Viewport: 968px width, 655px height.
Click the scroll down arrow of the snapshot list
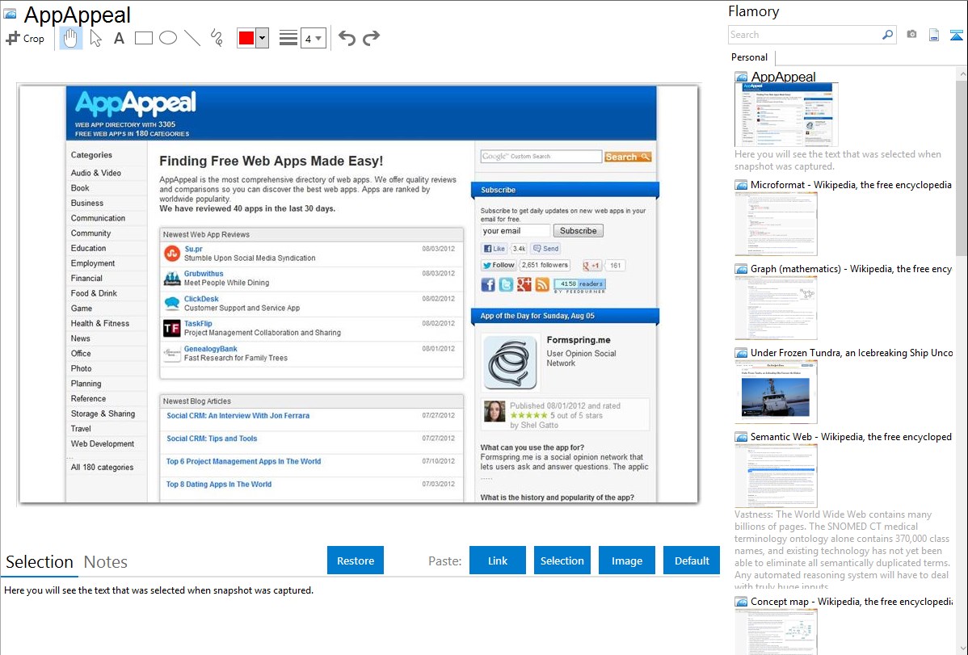pyautogui.click(x=962, y=648)
